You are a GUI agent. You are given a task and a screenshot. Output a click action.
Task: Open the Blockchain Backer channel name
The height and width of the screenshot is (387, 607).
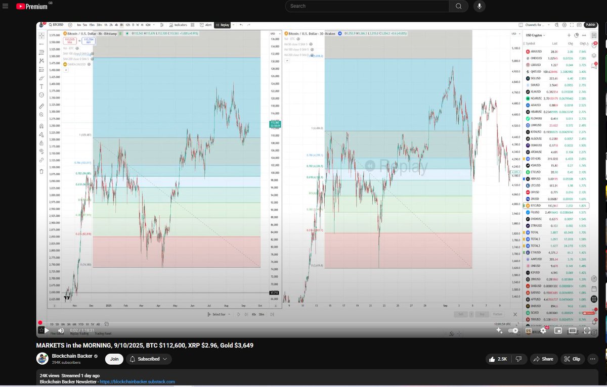coord(73,356)
